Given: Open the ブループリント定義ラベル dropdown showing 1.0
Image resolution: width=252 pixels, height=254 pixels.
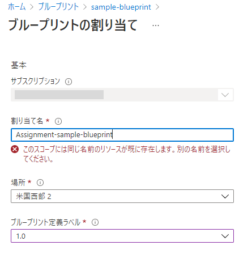Looking at the screenshot, I should [122, 236].
